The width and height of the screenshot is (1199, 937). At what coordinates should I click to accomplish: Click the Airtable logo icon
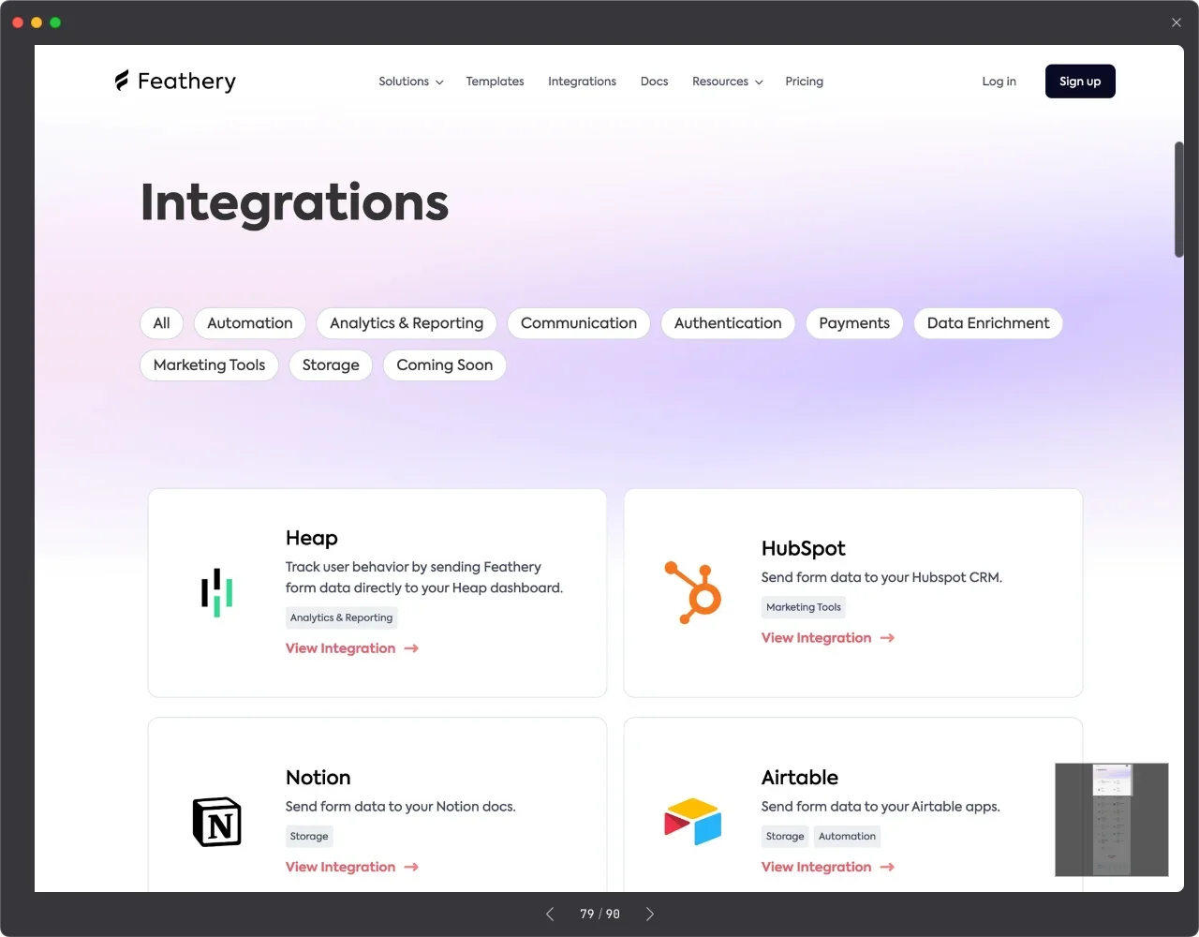click(693, 822)
